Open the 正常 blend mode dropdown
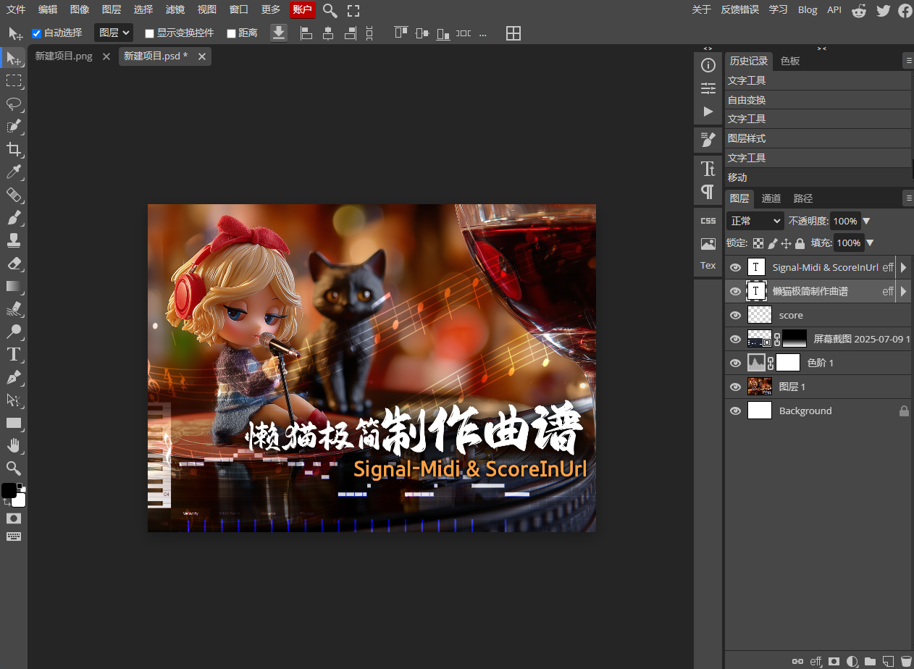Image resolution: width=914 pixels, height=669 pixels. [755, 221]
